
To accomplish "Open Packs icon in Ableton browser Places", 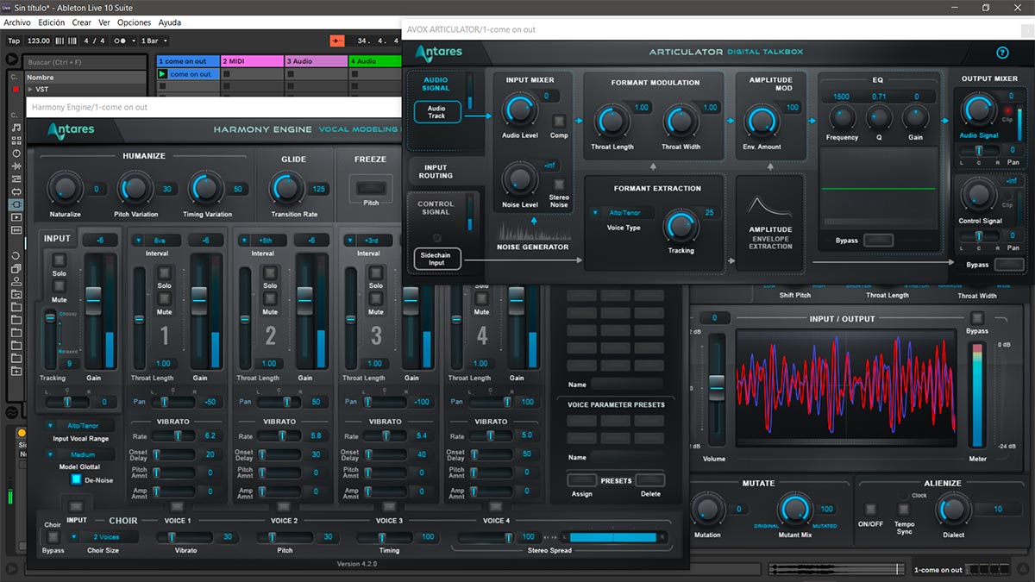I will pos(16,269).
